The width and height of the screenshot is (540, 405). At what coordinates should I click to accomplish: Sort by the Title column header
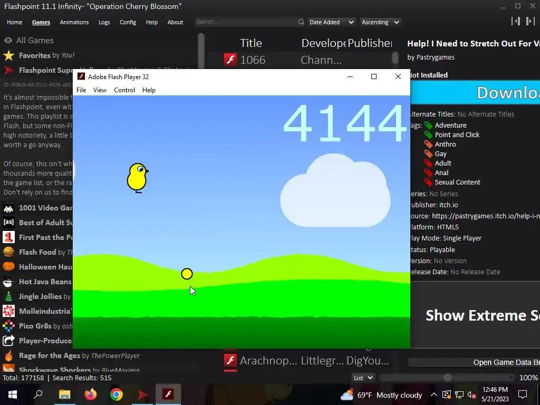250,43
